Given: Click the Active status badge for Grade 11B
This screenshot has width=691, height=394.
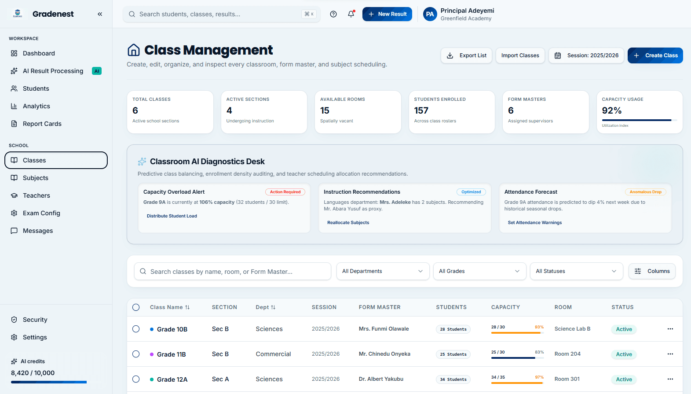Looking at the screenshot, I should point(624,354).
